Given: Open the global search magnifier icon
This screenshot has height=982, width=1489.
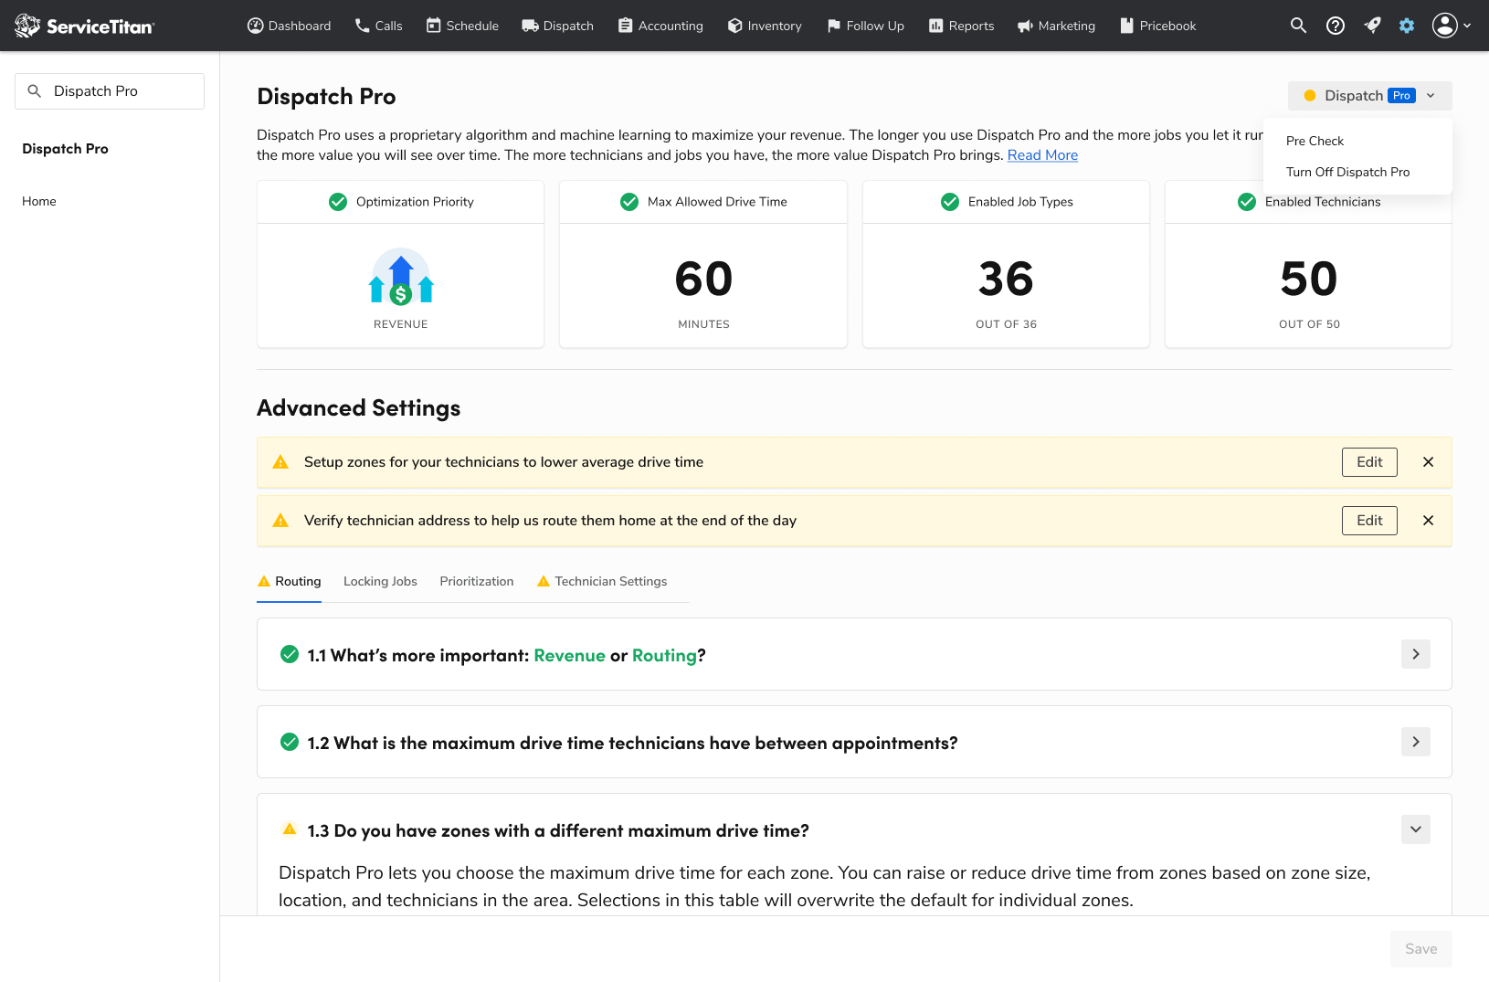Looking at the screenshot, I should pos(1298,26).
